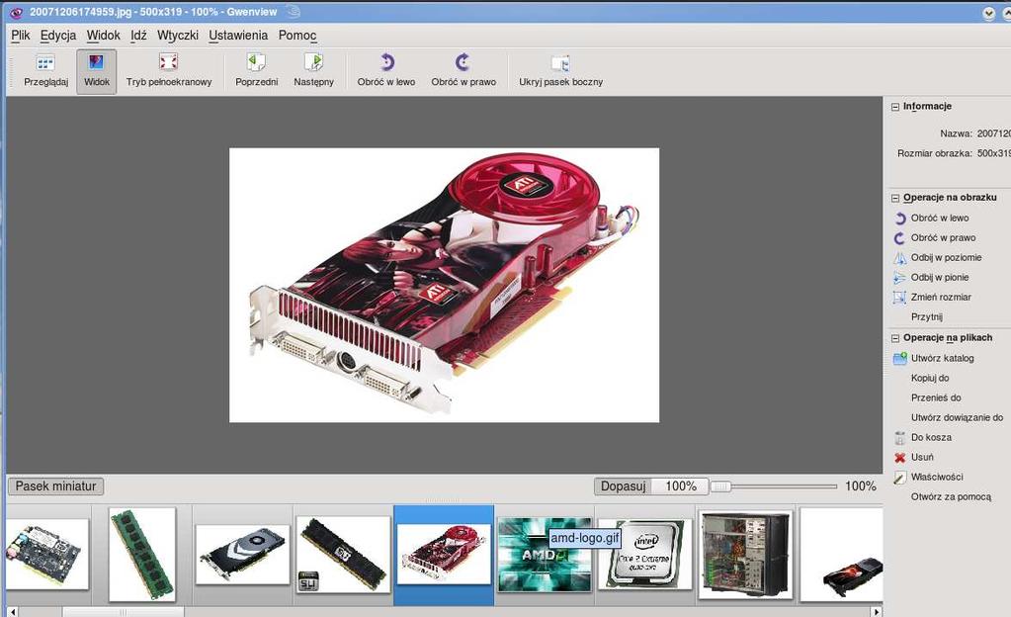This screenshot has width=1011, height=617.
Task: Open the Plik menu
Action: (21, 35)
